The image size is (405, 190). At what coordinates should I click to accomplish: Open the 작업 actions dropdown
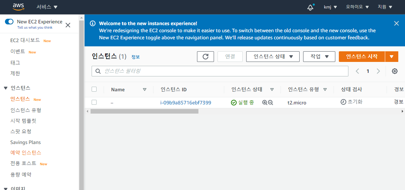pos(319,57)
